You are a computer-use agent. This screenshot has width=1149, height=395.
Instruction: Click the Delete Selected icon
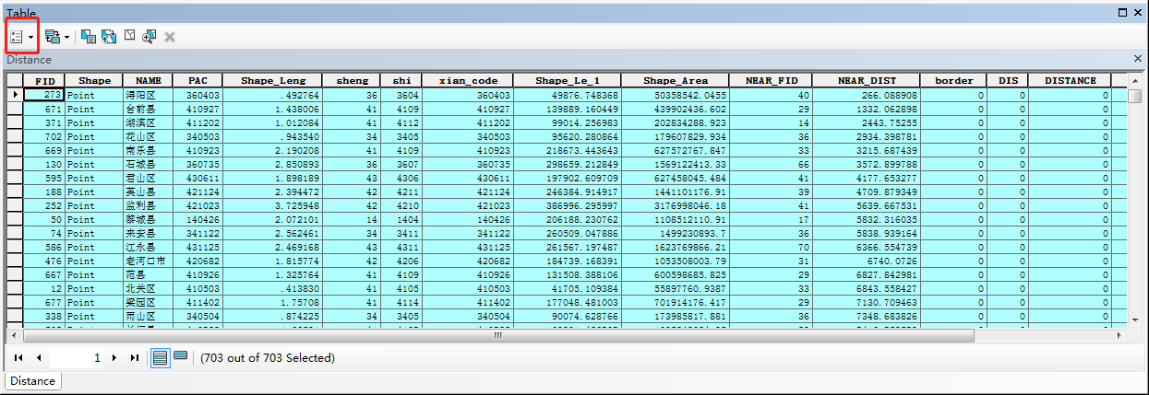pos(170,37)
